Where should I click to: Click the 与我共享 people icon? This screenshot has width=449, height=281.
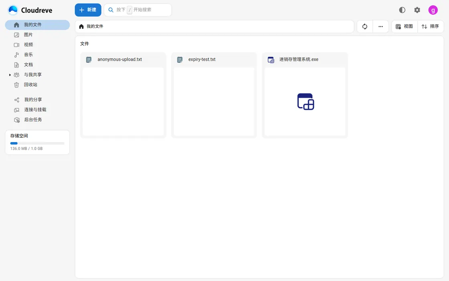(16, 75)
